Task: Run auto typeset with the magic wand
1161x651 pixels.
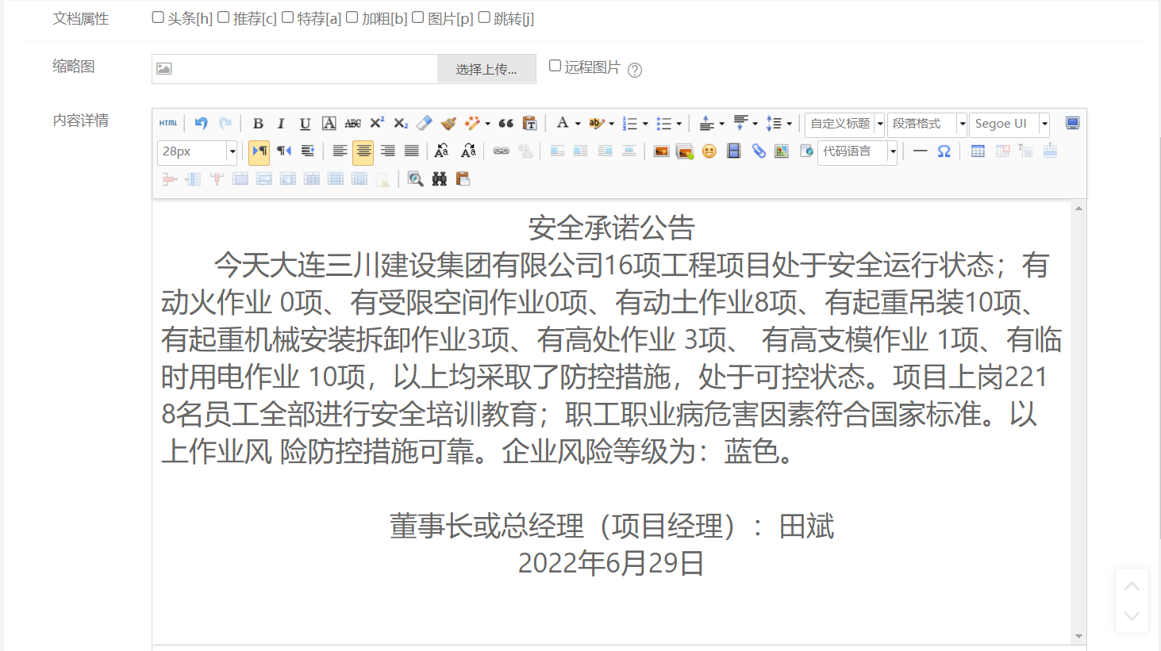Action: pos(473,124)
